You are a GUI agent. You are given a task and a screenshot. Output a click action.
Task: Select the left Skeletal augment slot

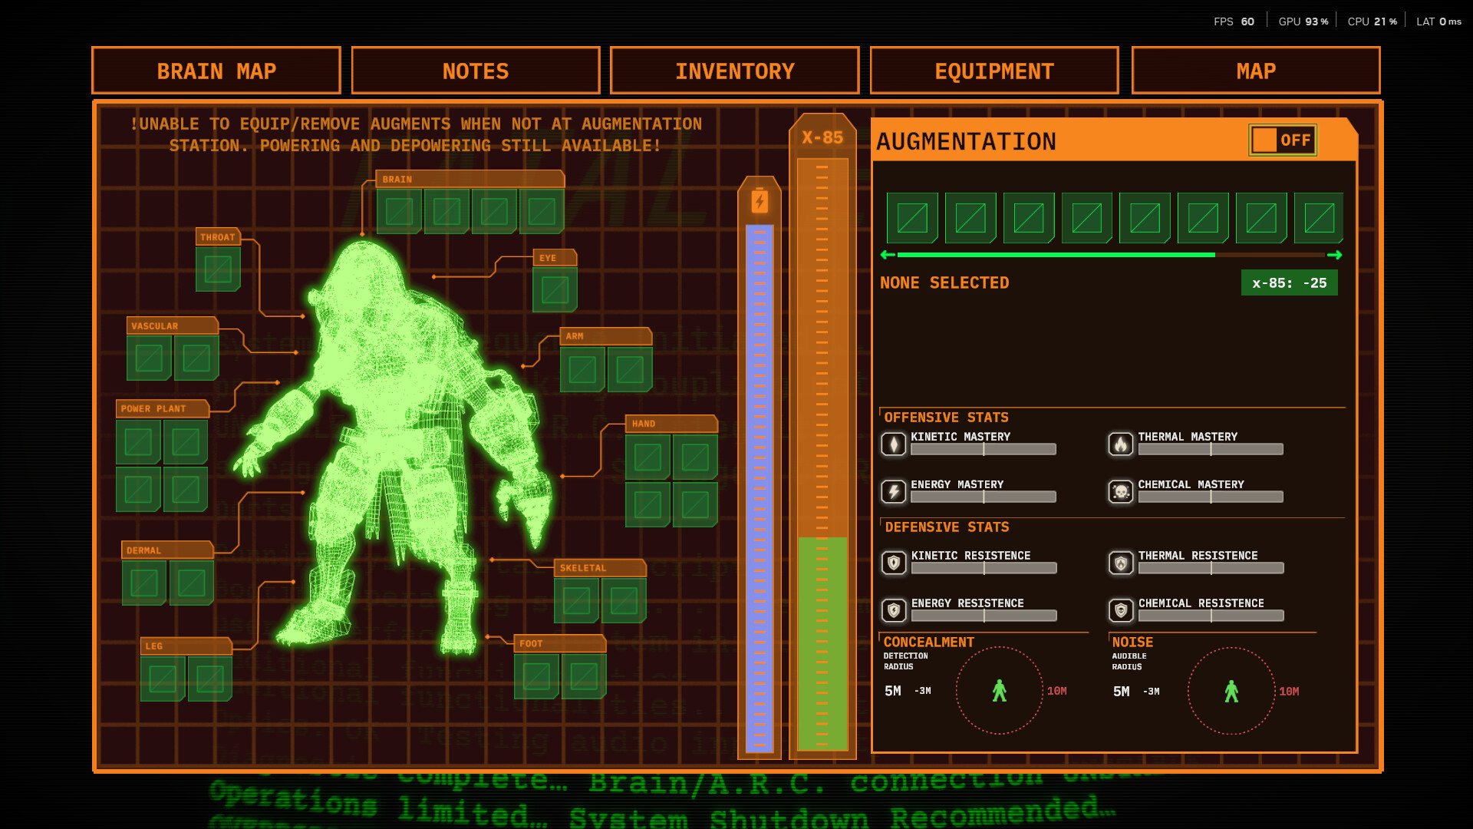[x=576, y=600]
